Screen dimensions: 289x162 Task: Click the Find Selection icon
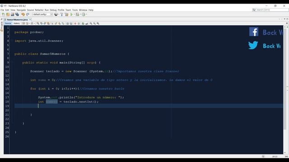pyautogui.click(x=38, y=23)
